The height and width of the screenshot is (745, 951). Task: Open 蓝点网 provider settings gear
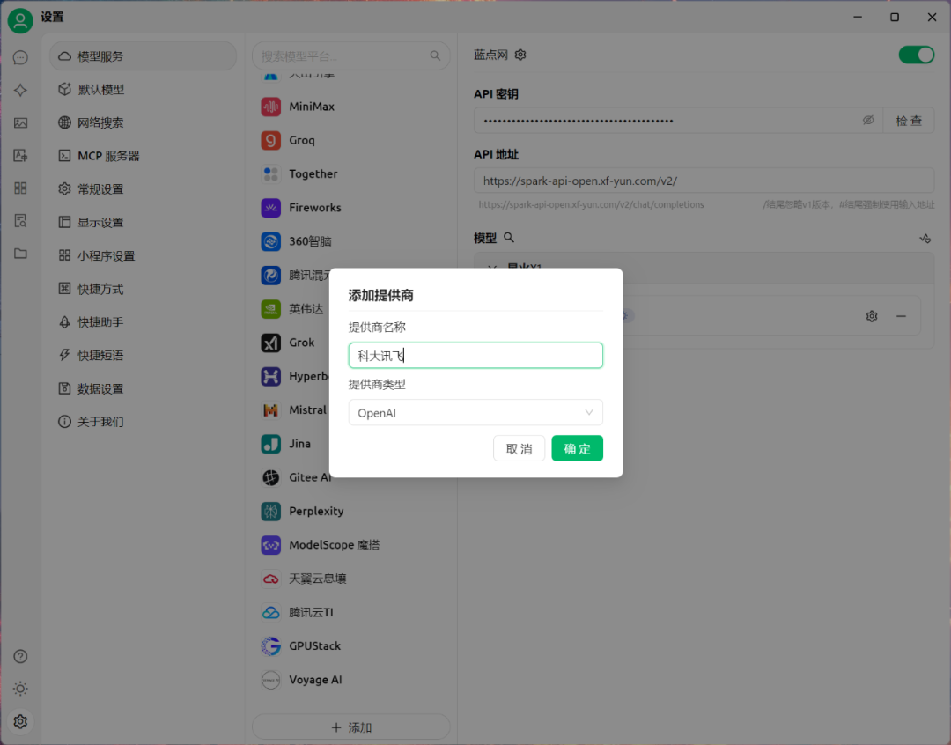point(520,55)
